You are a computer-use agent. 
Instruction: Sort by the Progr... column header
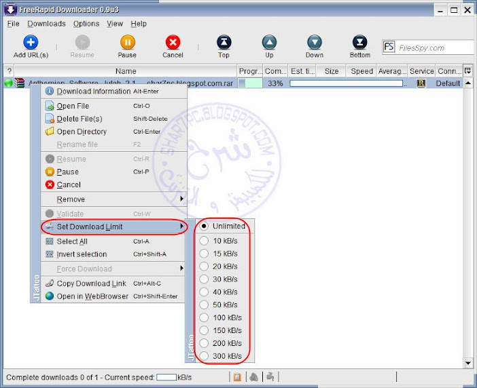[x=250, y=71]
